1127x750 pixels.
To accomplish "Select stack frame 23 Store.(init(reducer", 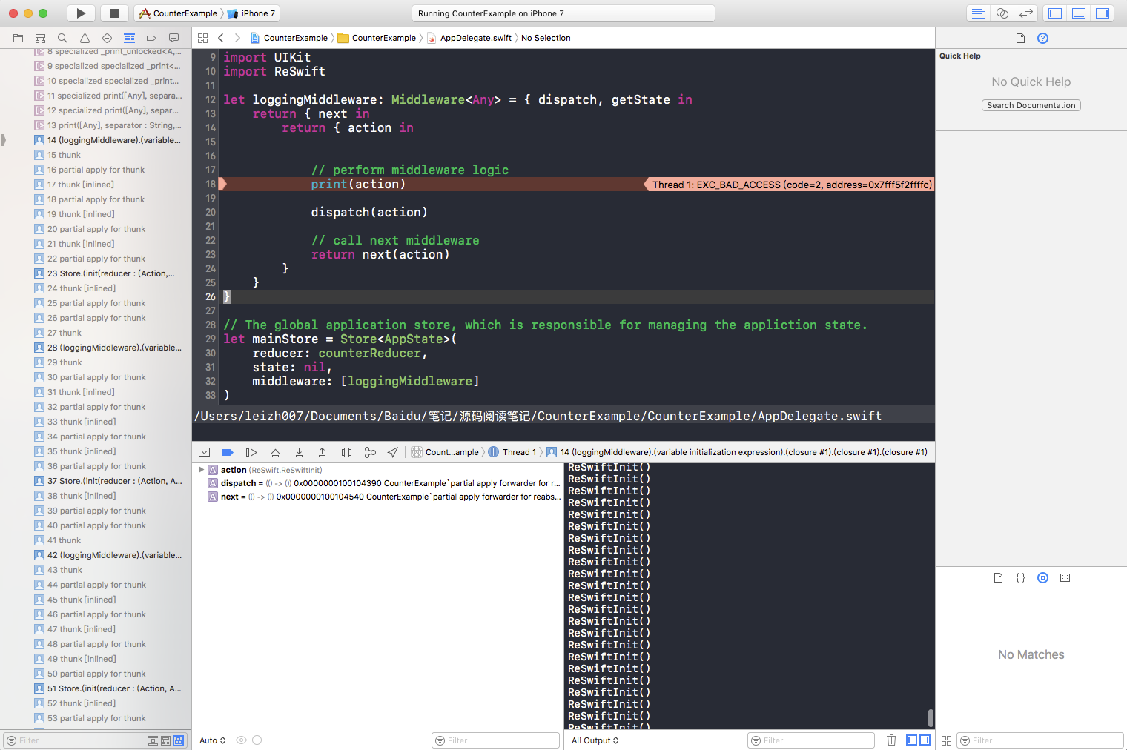I will (96, 273).
